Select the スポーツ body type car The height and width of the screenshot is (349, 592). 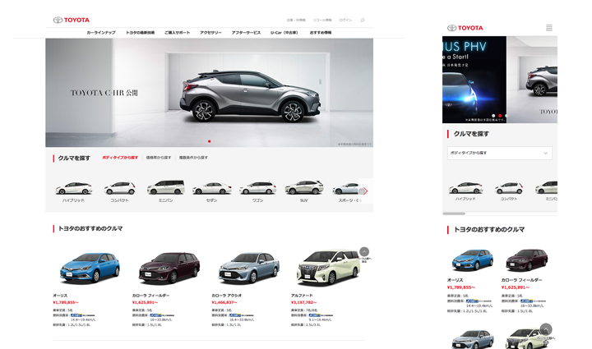coord(347,188)
